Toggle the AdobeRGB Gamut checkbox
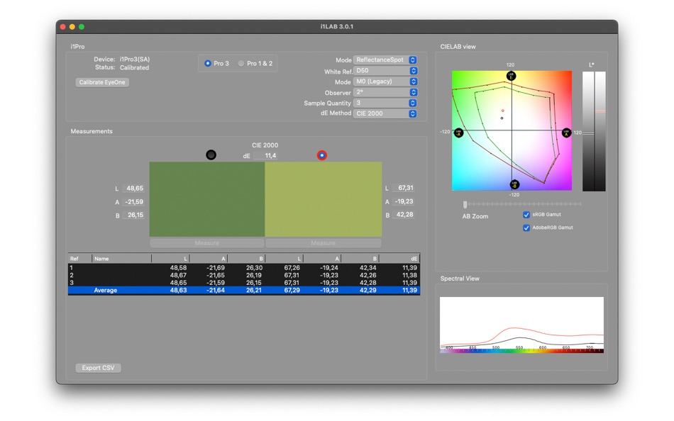 point(526,228)
